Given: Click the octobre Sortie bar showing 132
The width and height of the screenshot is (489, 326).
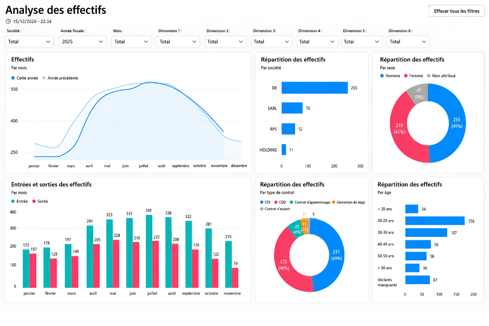Looking at the screenshot, I should point(215,273).
